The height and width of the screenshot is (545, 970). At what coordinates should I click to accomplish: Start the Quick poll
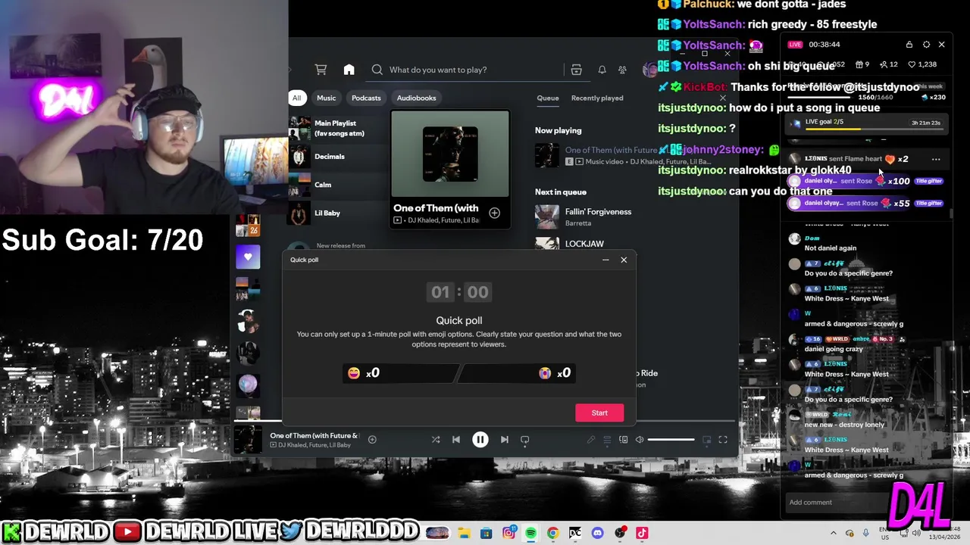(x=599, y=413)
